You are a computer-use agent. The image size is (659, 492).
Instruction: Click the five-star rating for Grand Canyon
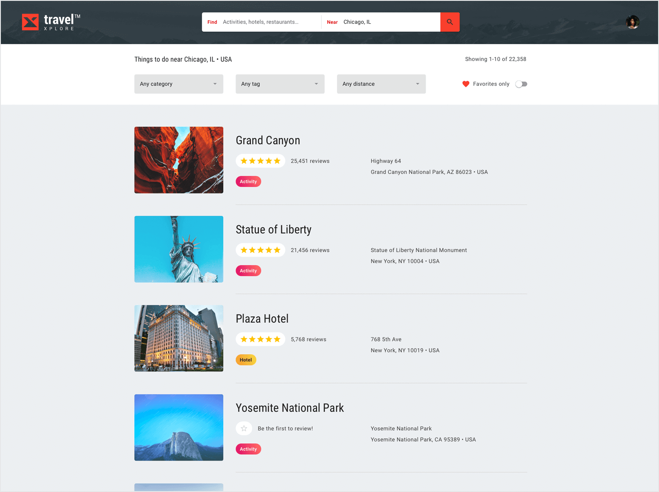260,161
